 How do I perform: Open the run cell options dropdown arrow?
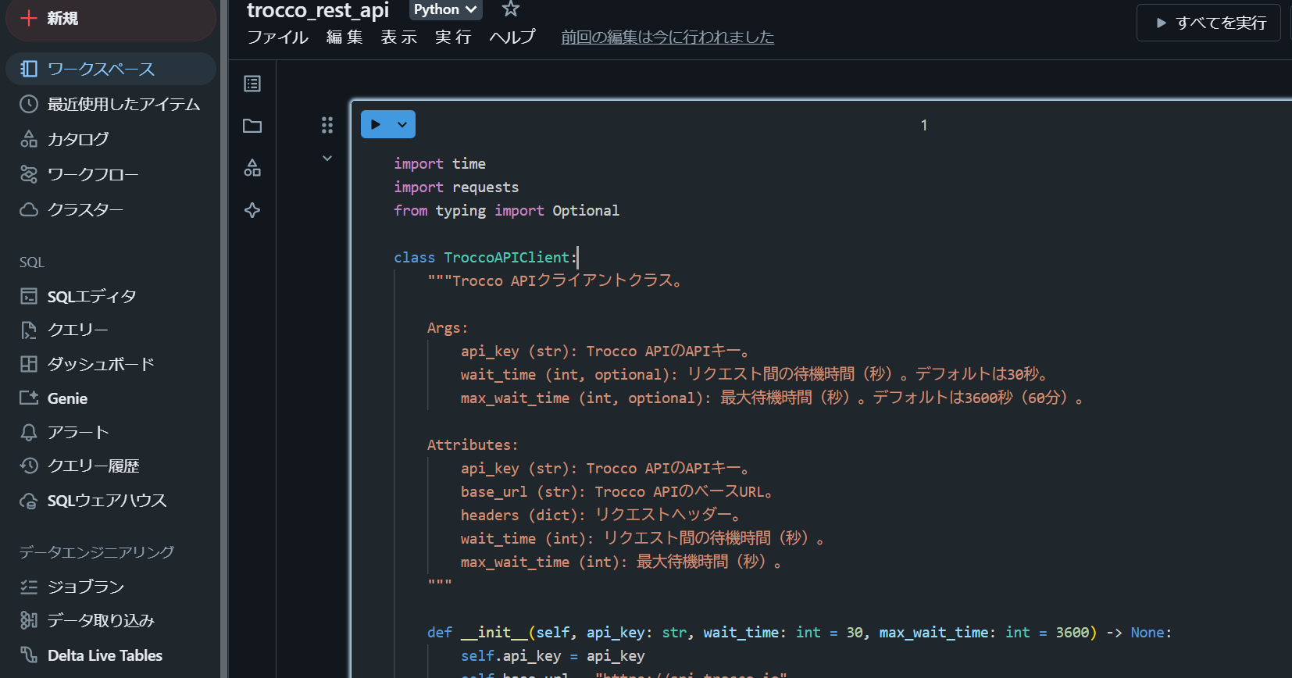402,124
